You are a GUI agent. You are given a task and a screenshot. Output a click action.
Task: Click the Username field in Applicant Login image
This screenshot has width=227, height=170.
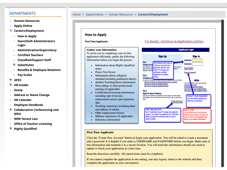(197, 60)
